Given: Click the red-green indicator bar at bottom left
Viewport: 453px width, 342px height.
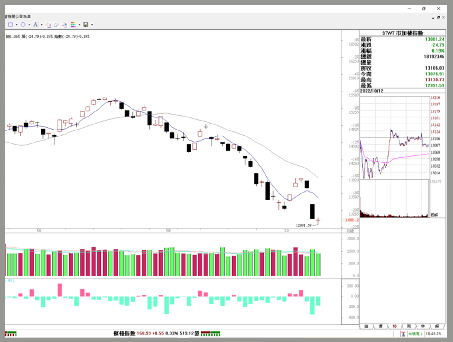Looking at the screenshot, I should tap(10, 334).
